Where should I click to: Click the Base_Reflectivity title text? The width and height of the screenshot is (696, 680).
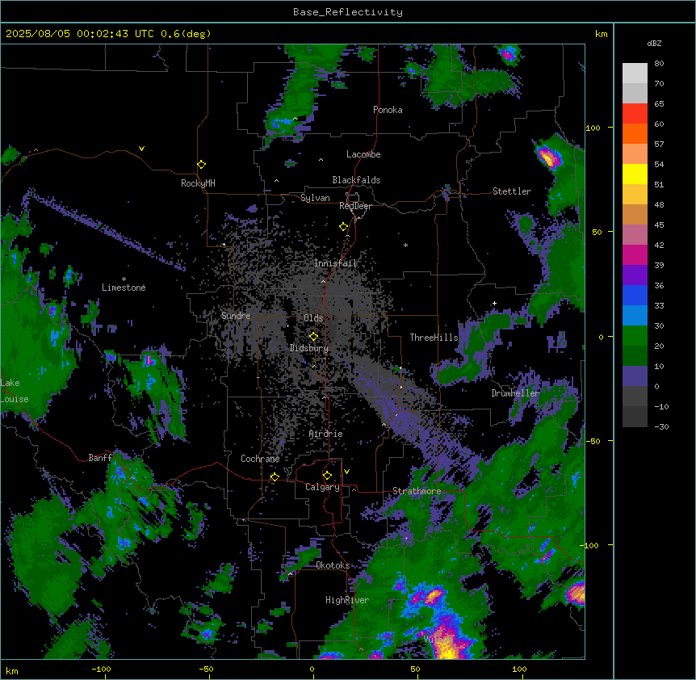tap(348, 12)
